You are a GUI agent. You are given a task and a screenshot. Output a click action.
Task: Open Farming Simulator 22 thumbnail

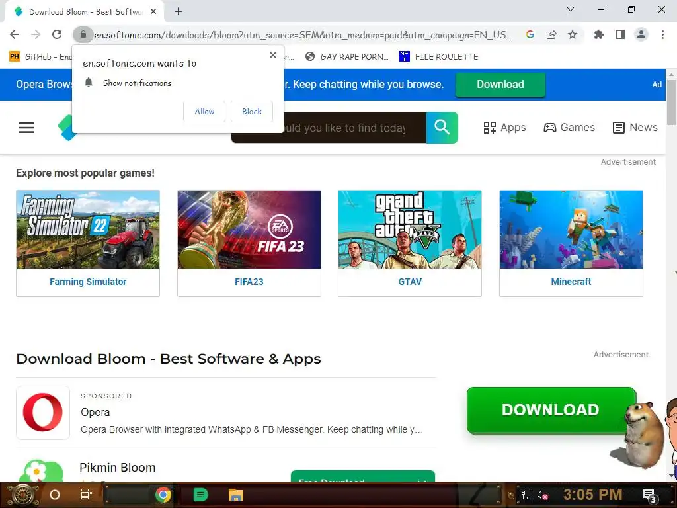[88, 230]
